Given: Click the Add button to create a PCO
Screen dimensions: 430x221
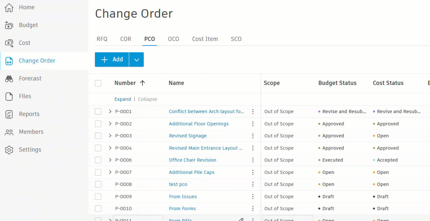Looking at the screenshot, I should (x=112, y=59).
